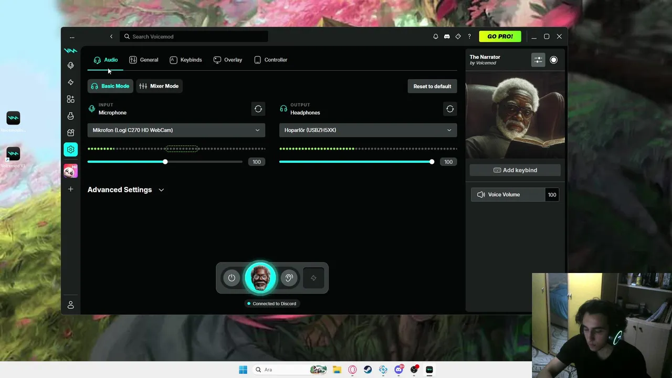Click the output volume value 100

pyautogui.click(x=448, y=162)
